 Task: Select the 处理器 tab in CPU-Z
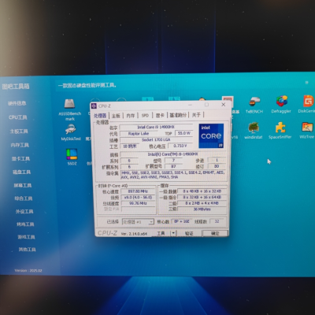[100, 116]
